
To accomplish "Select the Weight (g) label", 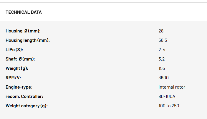I will click(x=17, y=68).
